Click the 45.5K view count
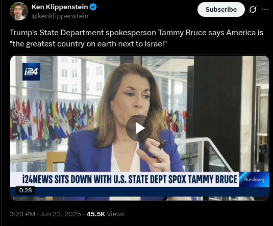Image resolution: width=273 pixels, height=226 pixels. (96, 214)
